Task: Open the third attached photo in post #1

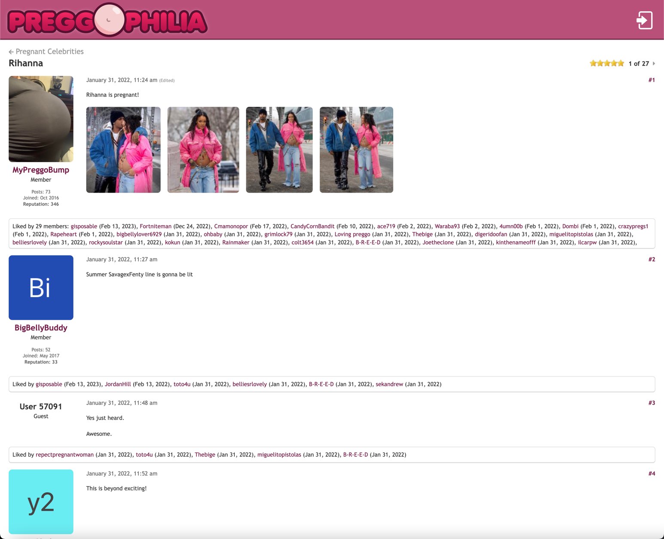Action: point(279,150)
